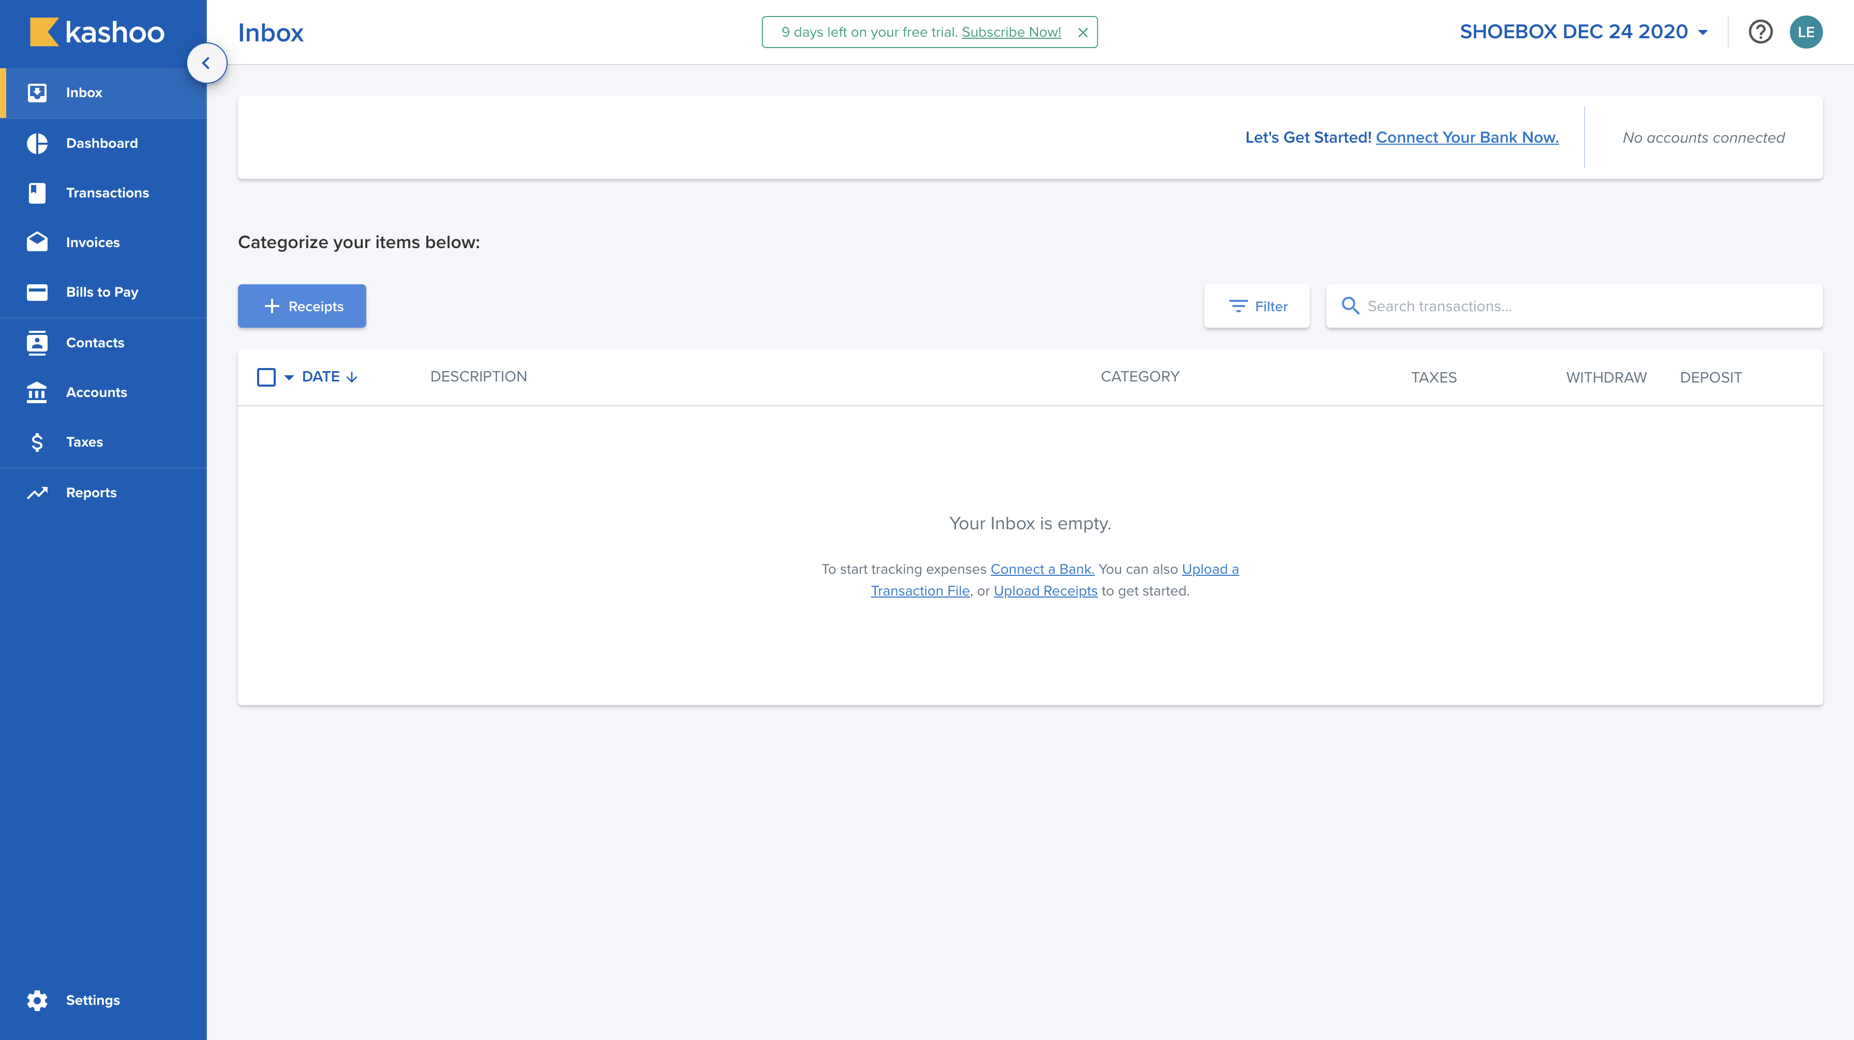Viewport: 1854px width, 1040px height.
Task: Select Inbox in the sidebar menu
Action: 84,93
